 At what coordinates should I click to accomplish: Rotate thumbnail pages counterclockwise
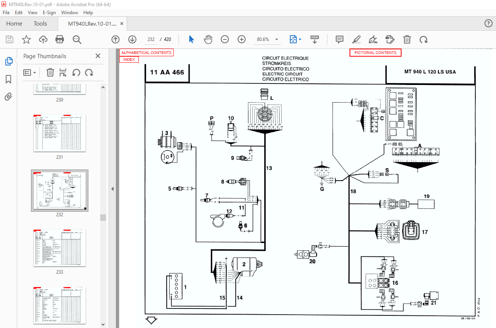76,72
